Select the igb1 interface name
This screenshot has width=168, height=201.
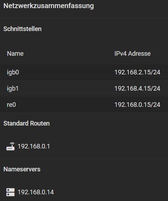pos(13,89)
